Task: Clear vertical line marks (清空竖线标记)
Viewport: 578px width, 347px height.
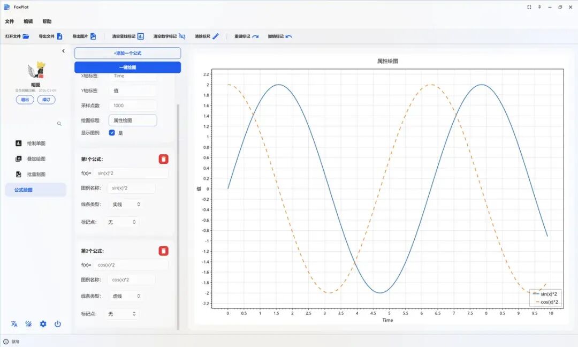Action: point(140,36)
